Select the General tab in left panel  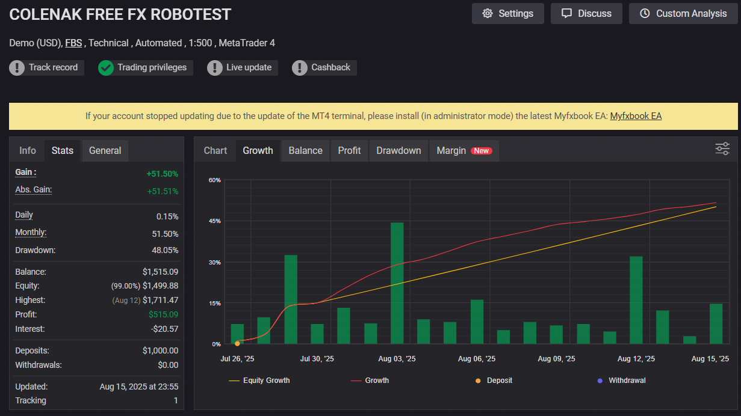pyautogui.click(x=105, y=150)
